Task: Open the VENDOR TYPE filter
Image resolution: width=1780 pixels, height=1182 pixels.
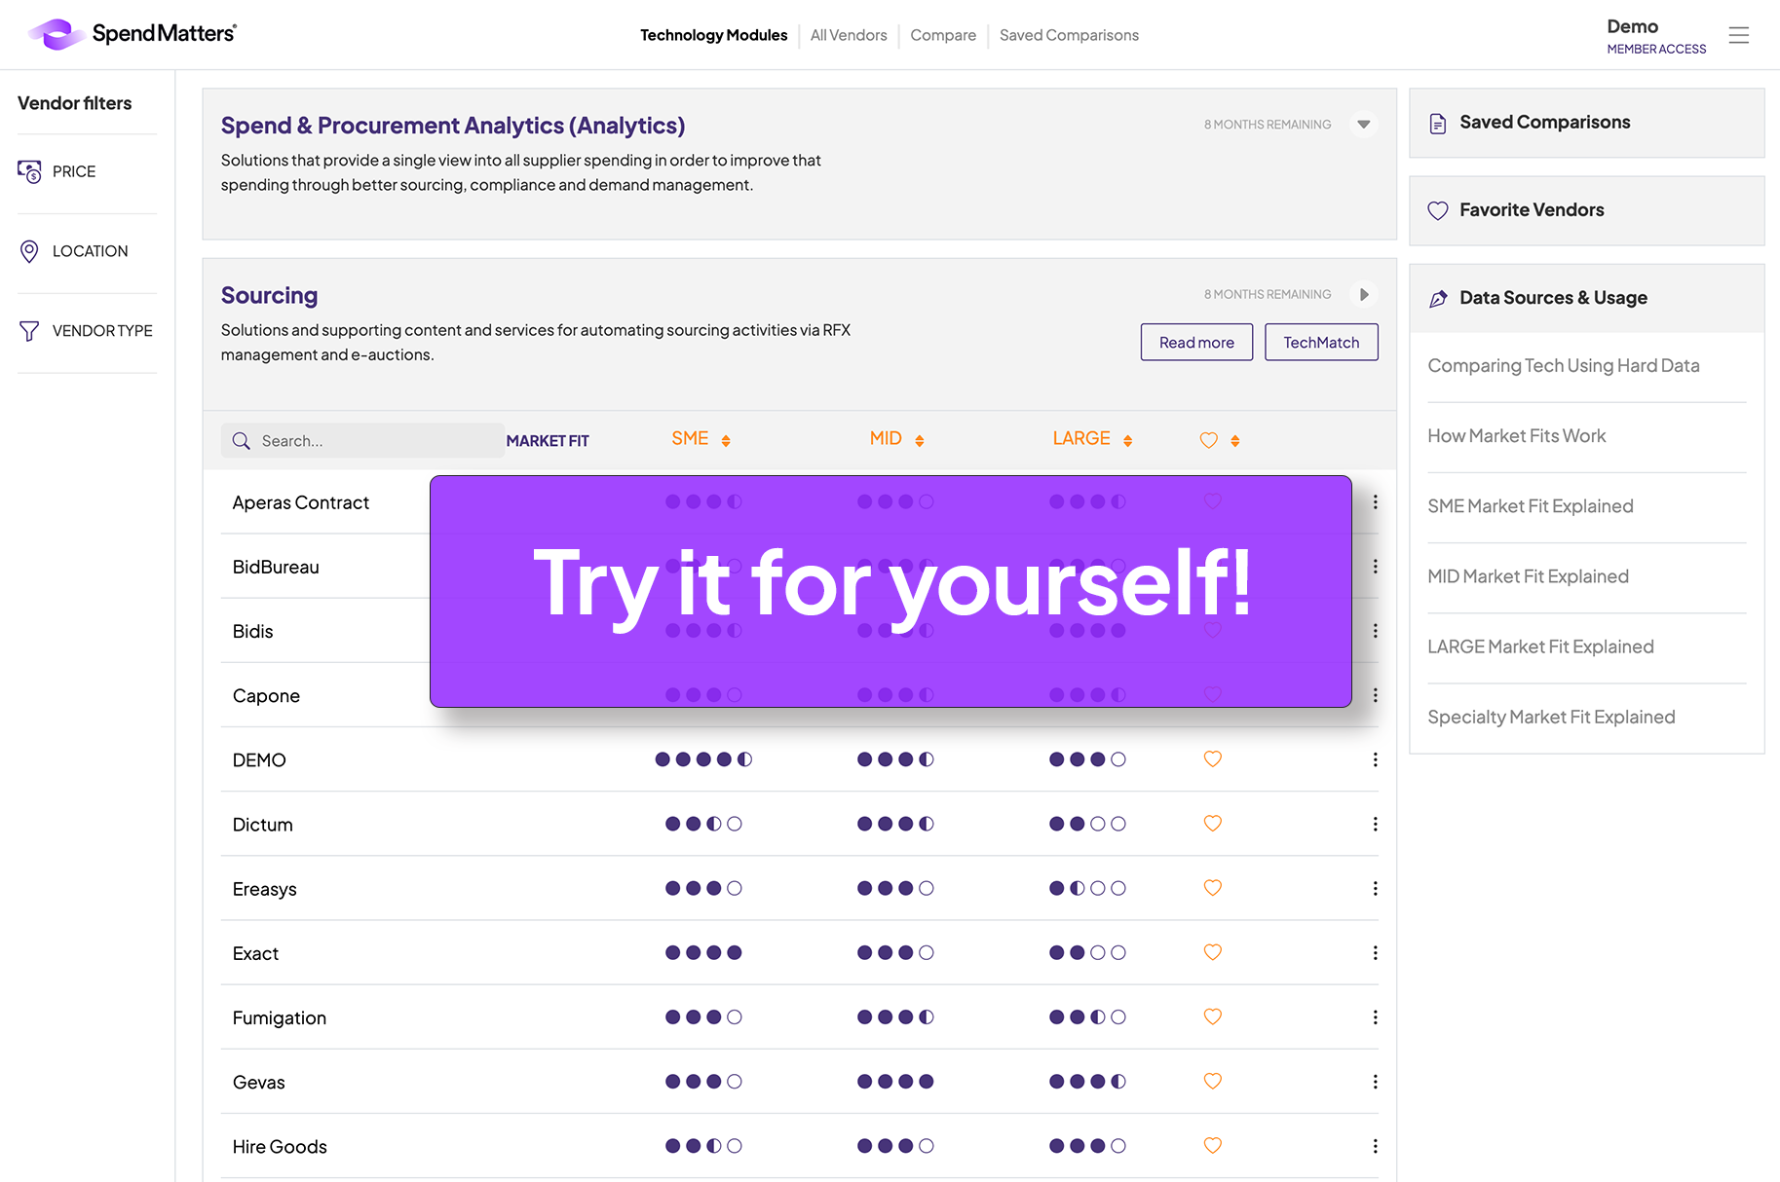Action: click(x=101, y=331)
